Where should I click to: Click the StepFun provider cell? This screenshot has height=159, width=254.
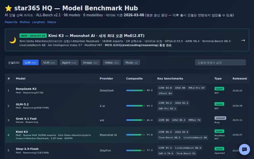(x=105, y=150)
